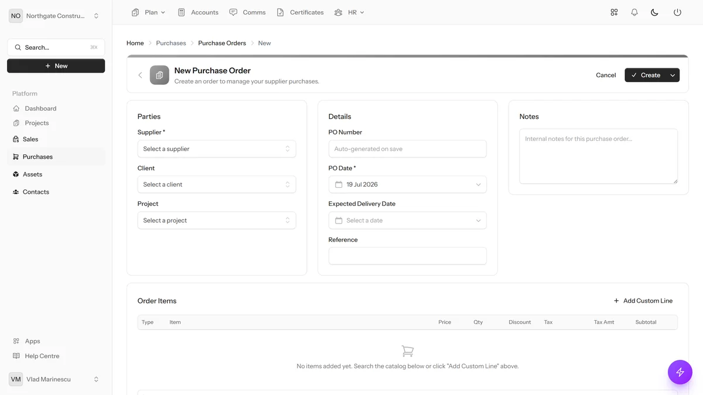The width and height of the screenshot is (703, 395).
Task: Click into the Reference input field
Action: tap(408, 256)
